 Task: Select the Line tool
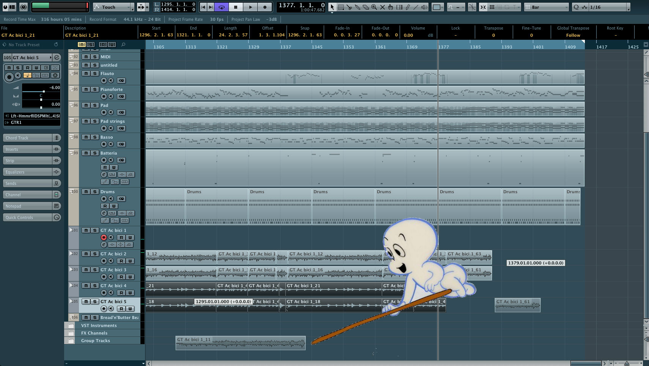[416, 7]
